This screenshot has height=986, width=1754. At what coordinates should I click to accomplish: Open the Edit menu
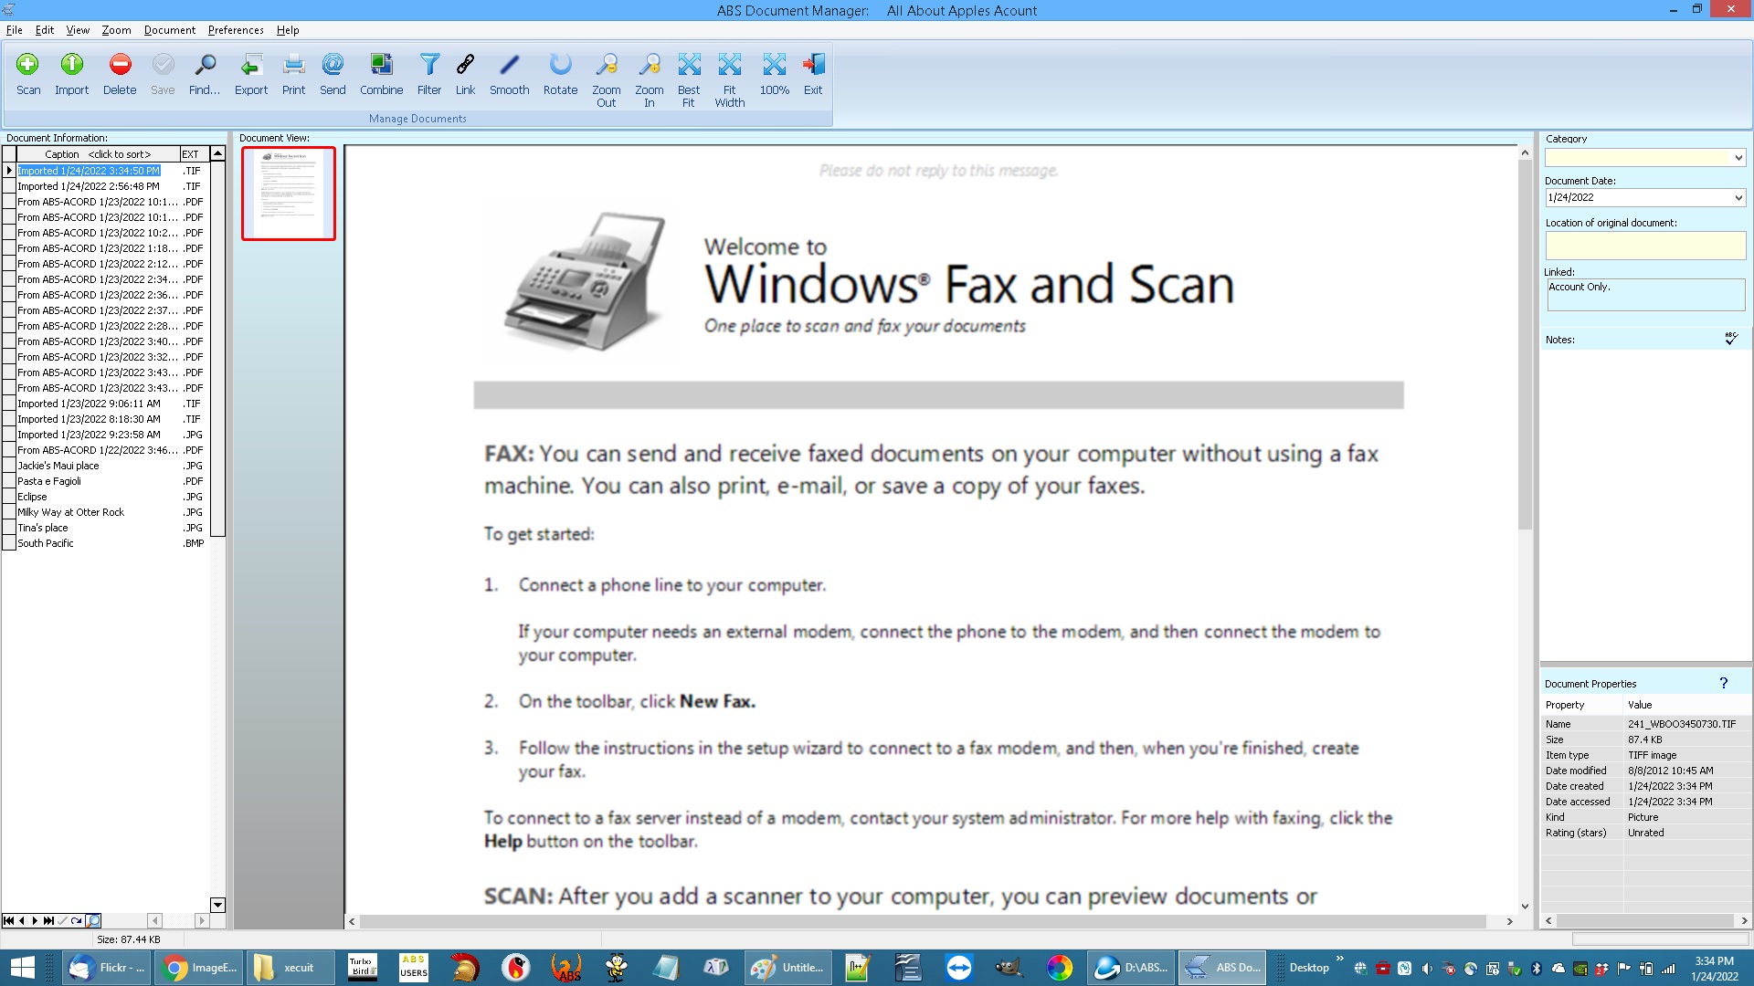(45, 30)
